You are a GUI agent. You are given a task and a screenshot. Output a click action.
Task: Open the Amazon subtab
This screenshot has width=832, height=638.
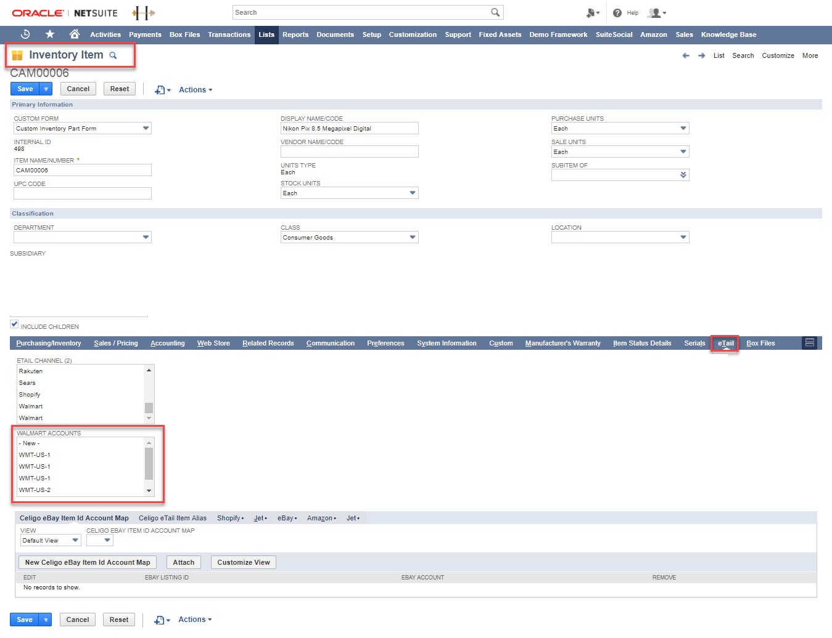pyautogui.click(x=321, y=518)
